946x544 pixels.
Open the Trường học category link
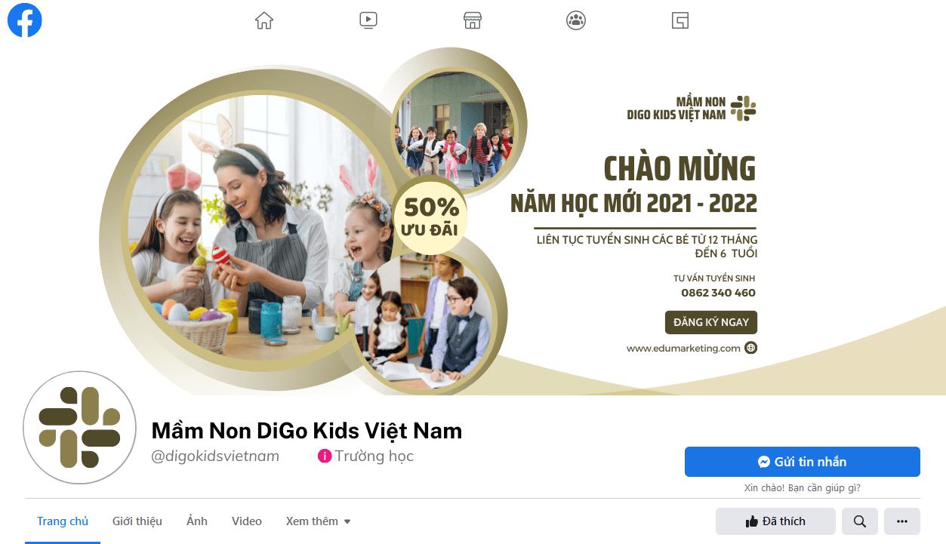point(374,456)
